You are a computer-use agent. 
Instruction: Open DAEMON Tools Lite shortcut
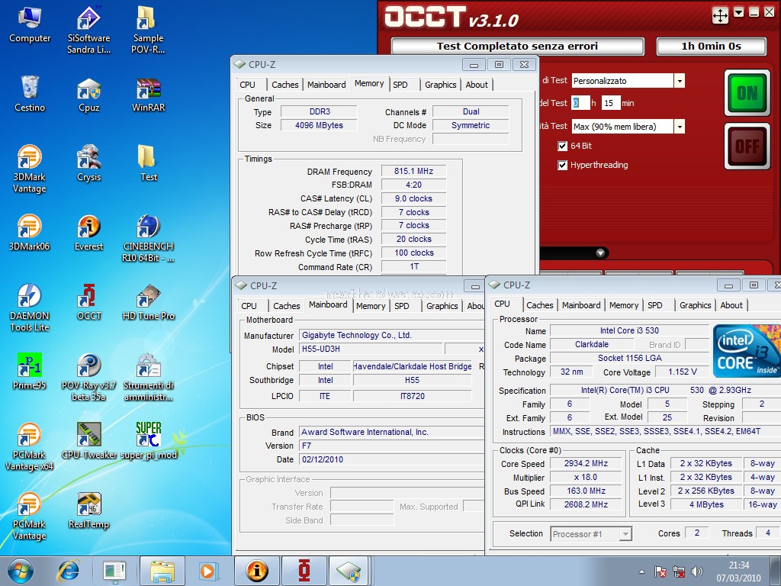30,307
